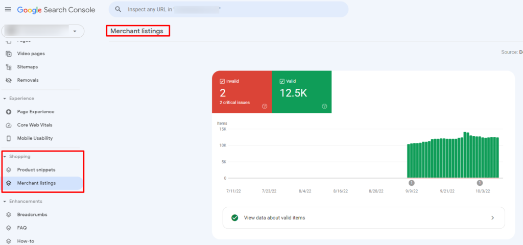
Task: Click View data about valid items
Action: [x=364, y=217]
